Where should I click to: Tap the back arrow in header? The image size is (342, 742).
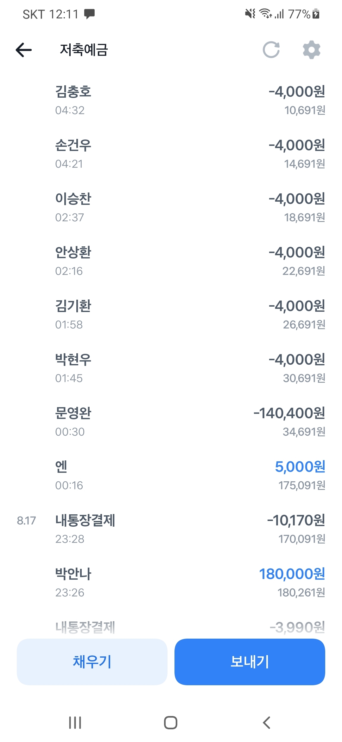point(24,50)
